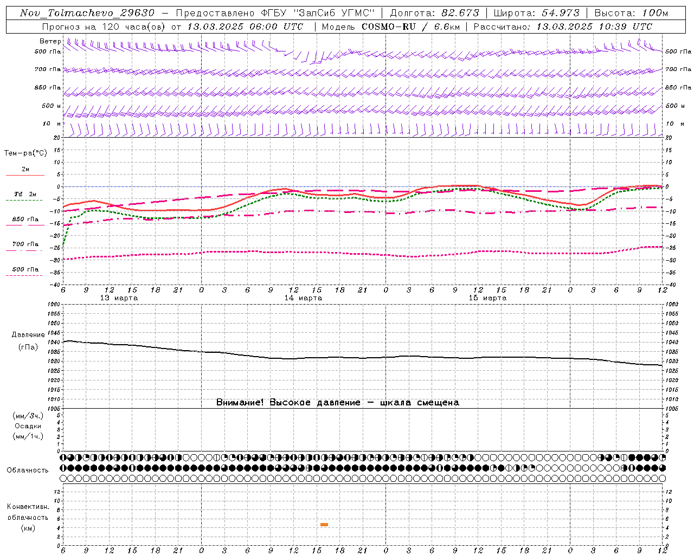This screenshot has height=555, width=694.
Task: Select the Td 2м dew point legend entry
Action: tap(25, 194)
